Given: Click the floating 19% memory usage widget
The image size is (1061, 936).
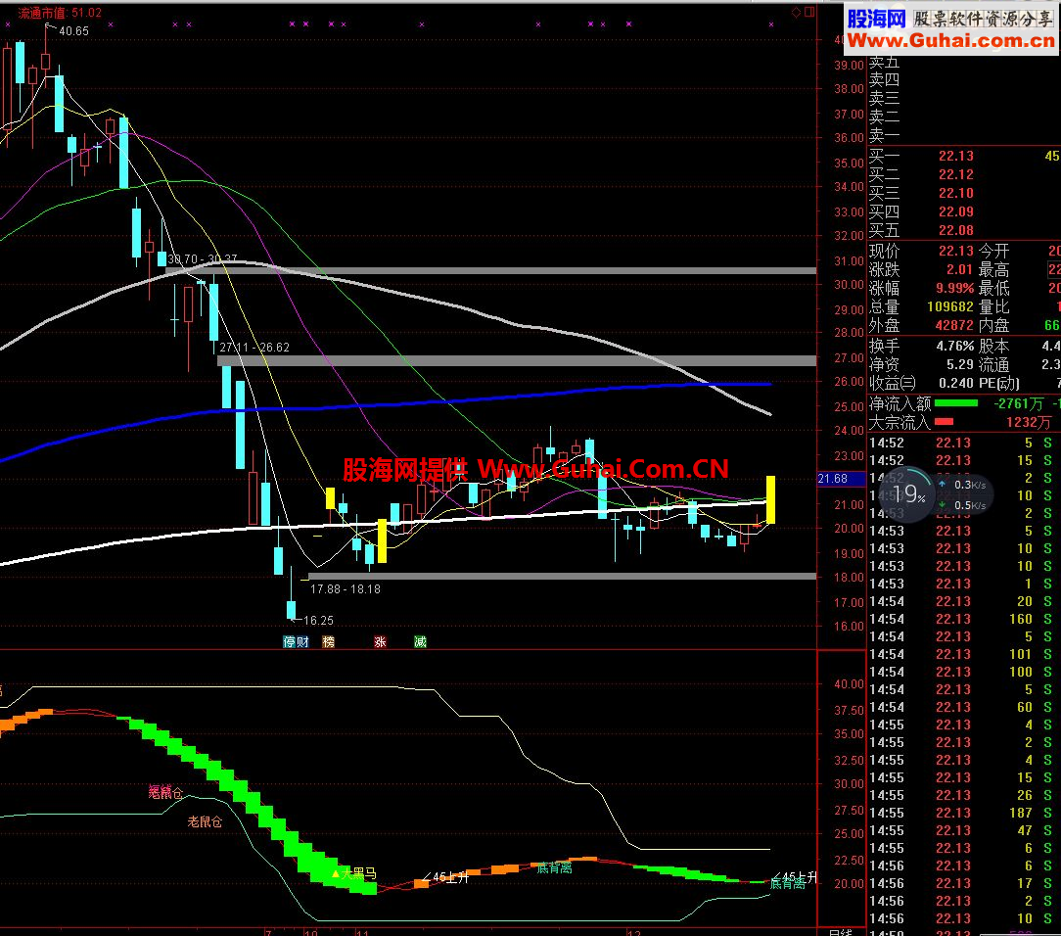Looking at the screenshot, I should 906,494.
